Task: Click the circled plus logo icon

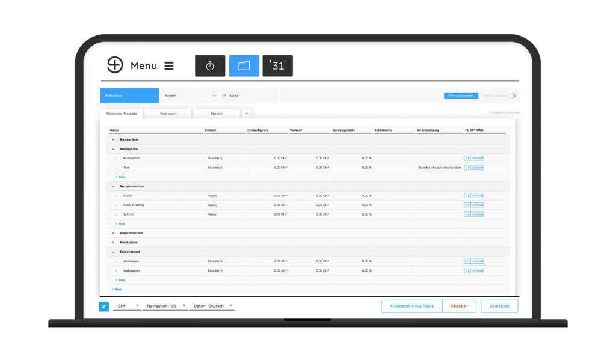Action: pos(115,65)
